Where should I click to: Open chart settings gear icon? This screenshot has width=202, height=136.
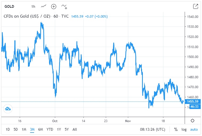(x=192, y=121)
